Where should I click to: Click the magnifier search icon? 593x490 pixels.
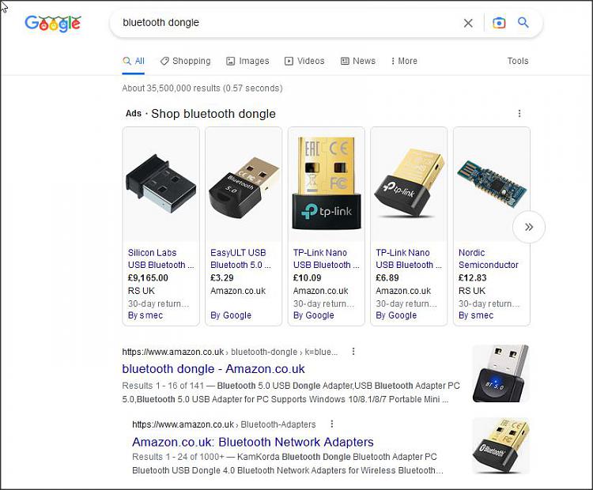pyautogui.click(x=523, y=23)
